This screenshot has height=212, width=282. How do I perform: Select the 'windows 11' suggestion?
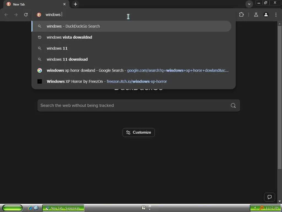click(131, 48)
